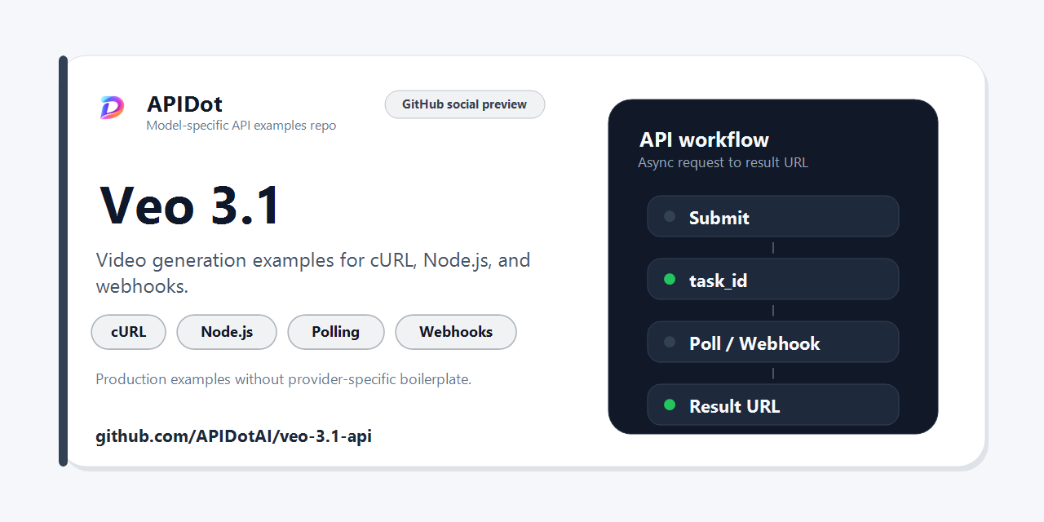This screenshot has width=1044, height=522.
Task: Click the Veo 3.1 heading
Action: (x=190, y=206)
